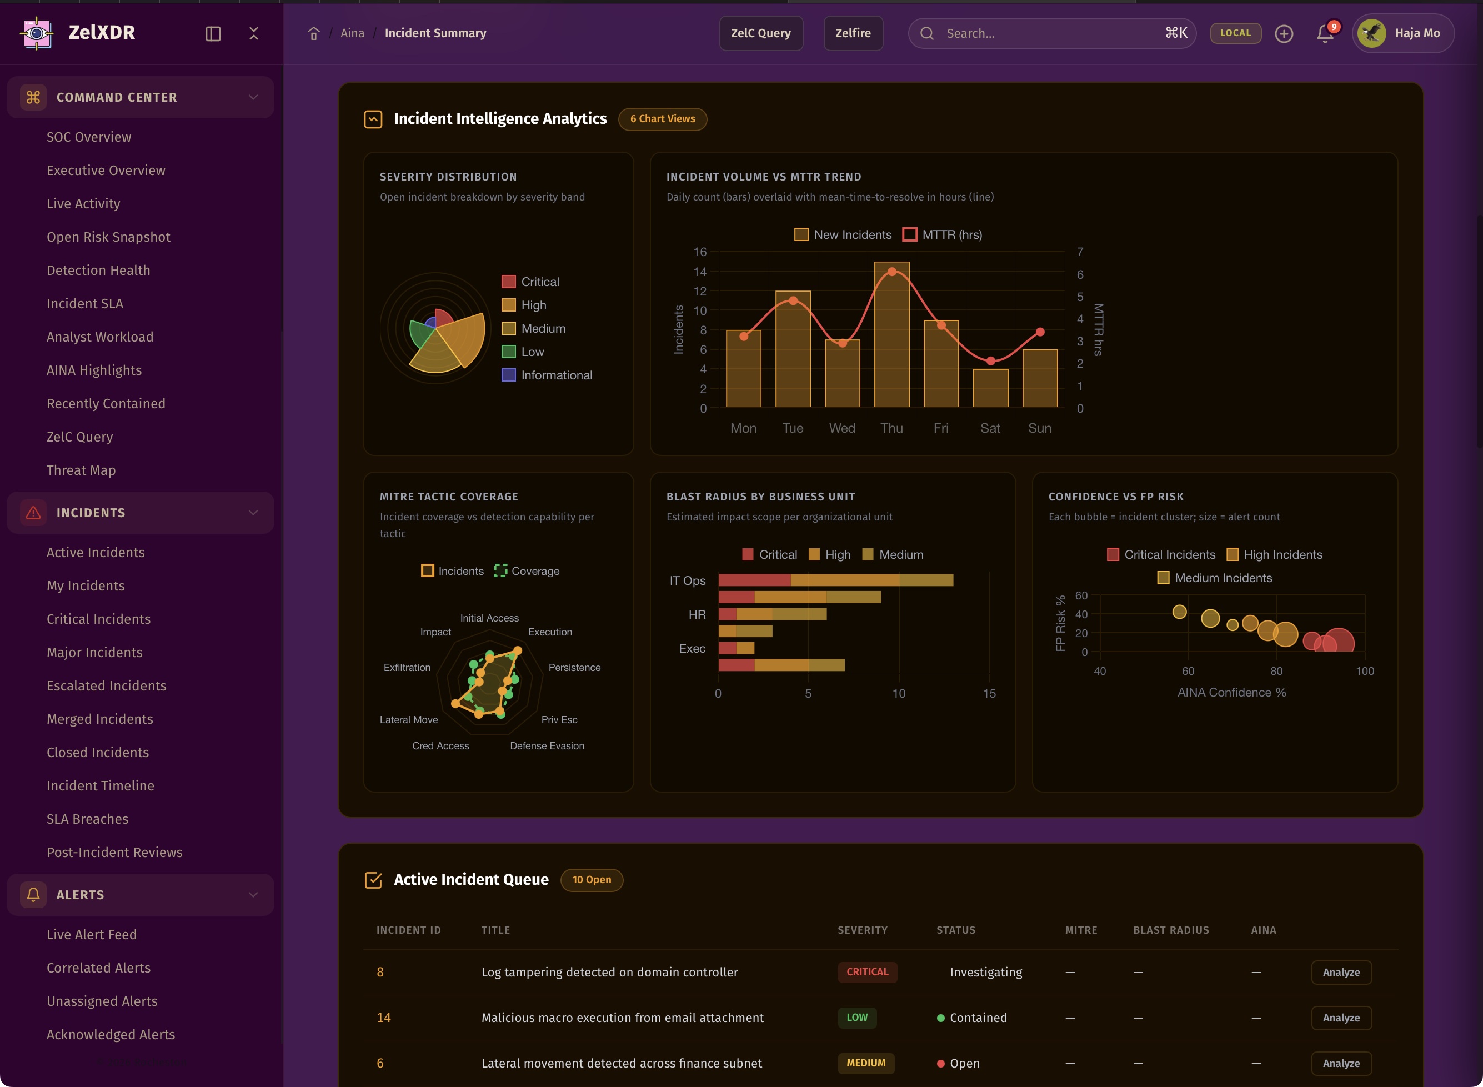
Task: Open the notifications bell icon
Action: 1325,33
